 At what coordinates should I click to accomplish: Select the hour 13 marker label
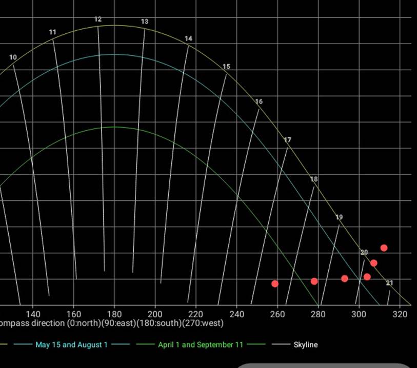(x=145, y=22)
